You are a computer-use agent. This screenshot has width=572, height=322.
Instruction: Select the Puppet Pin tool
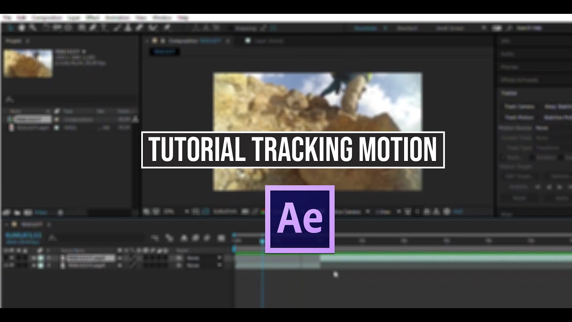(x=167, y=28)
